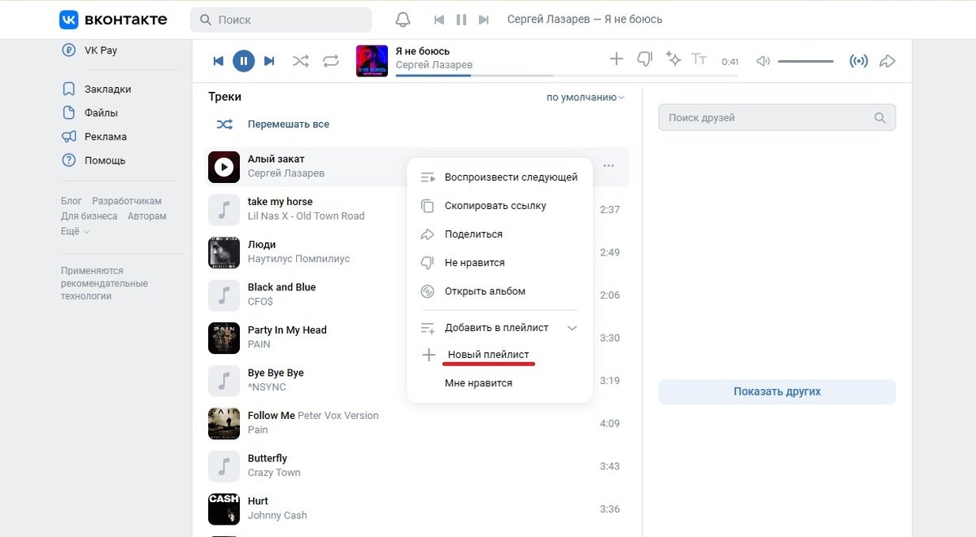Skip to next track in top header

(484, 20)
